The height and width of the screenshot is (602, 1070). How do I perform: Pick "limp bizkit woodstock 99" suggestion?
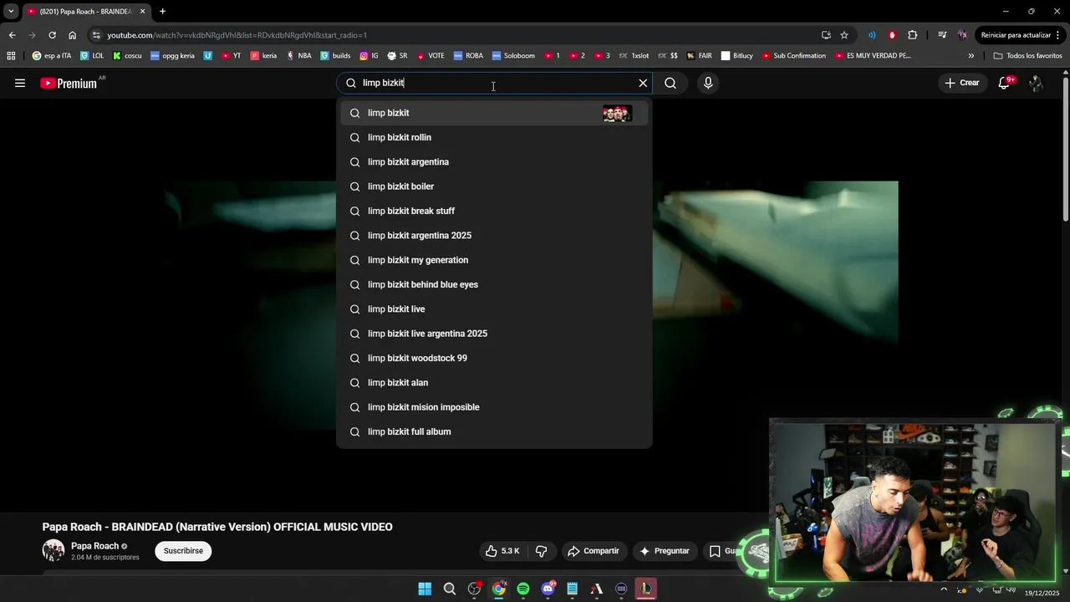click(x=494, y=358)
